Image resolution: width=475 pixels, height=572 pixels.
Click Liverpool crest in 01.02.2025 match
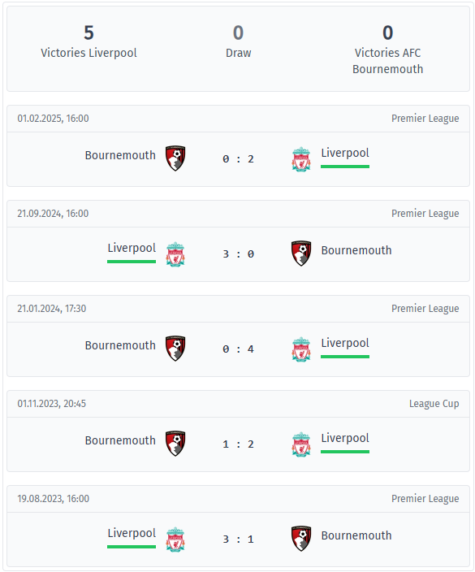(301, 159)
